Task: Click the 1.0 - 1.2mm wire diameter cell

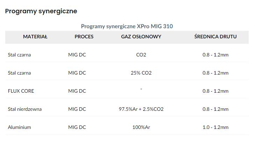Action: coord(215,127)
